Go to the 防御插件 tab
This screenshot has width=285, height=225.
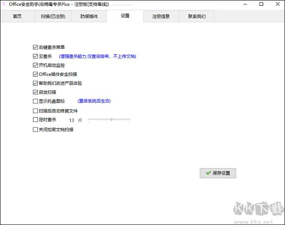point(89,16)
